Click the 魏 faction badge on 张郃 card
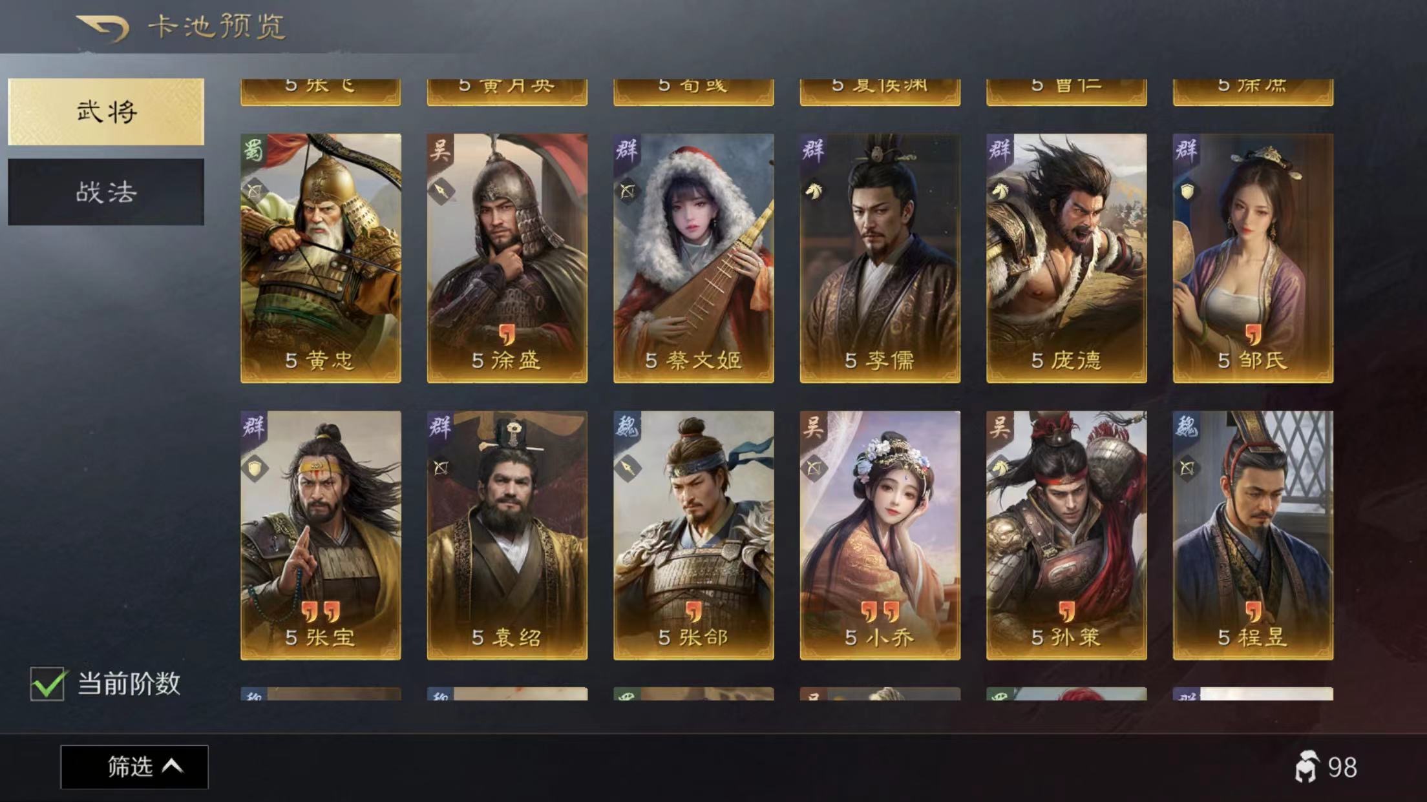 (626, 427)
